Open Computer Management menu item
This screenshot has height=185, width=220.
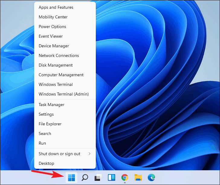coord(61,75)
